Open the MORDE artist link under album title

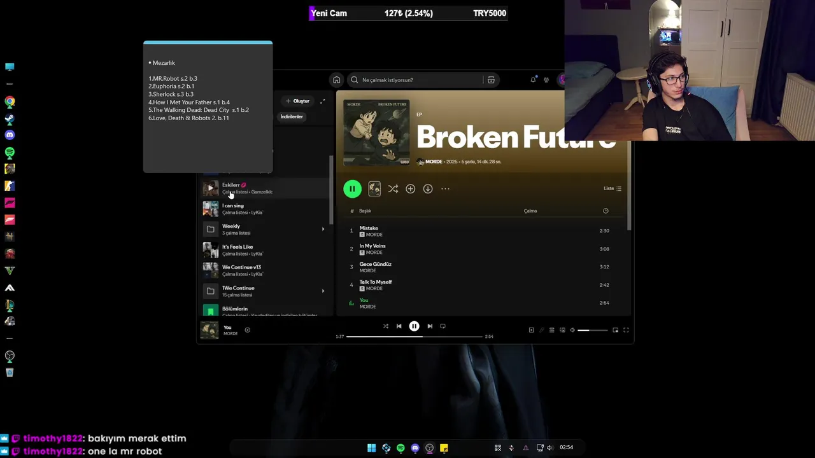pyautogui.click(x=433, y=162)
